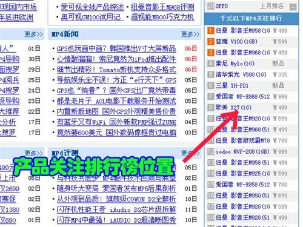Open 竟然要600美元 国外数码像框贵过电脑 article
The image size is (303, 227).
116,133
